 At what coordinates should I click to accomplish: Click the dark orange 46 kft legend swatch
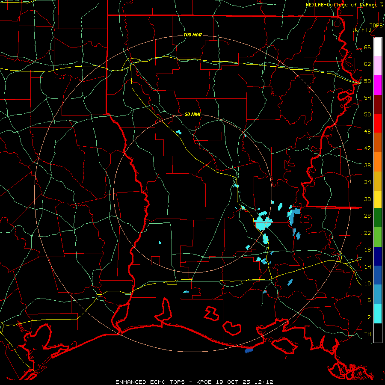coord(378,142)
